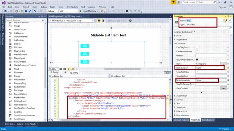Start debugging with the green play icon
Screen dimensions: 234x131
click(x=81, y=11)
